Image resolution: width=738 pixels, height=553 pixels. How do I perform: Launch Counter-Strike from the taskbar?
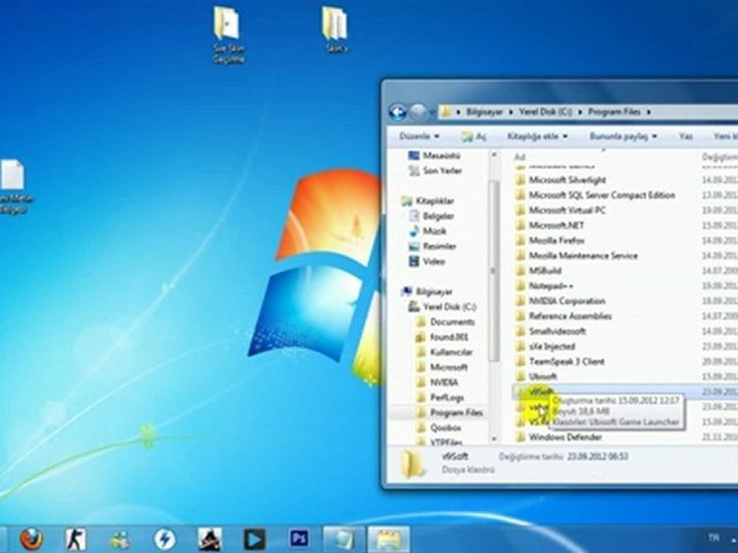pyautogui.click(x=75, y=539)
